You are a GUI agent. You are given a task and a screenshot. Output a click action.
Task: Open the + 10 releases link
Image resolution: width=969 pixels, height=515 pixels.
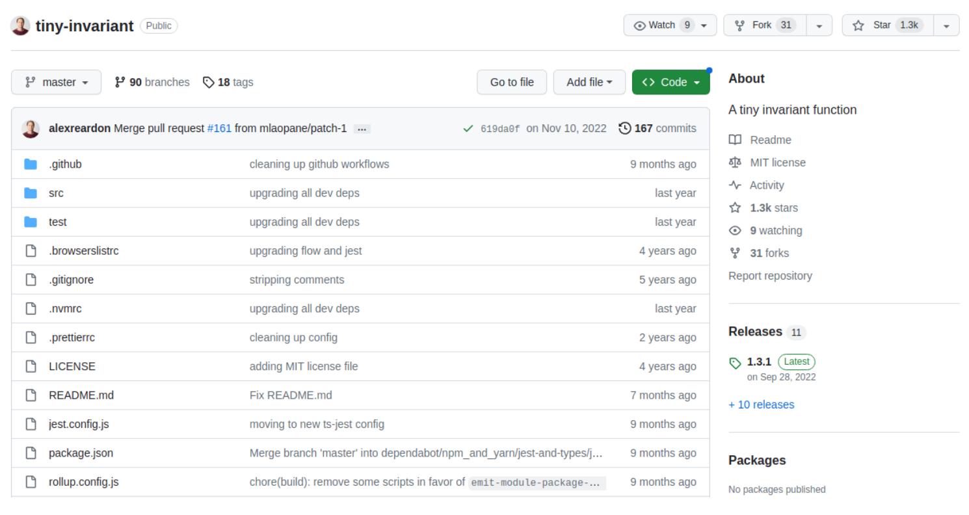(x=761, y=404)
